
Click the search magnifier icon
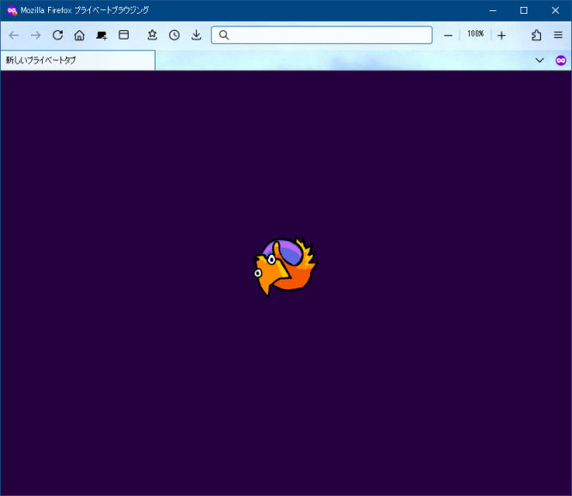223,35
